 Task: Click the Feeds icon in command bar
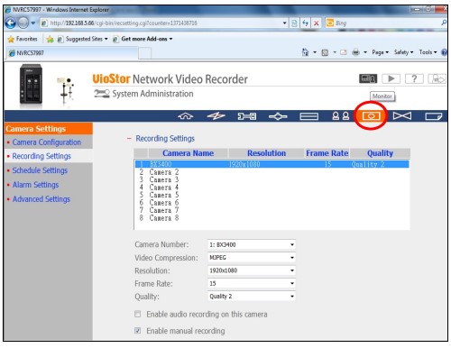click(325, 52)
